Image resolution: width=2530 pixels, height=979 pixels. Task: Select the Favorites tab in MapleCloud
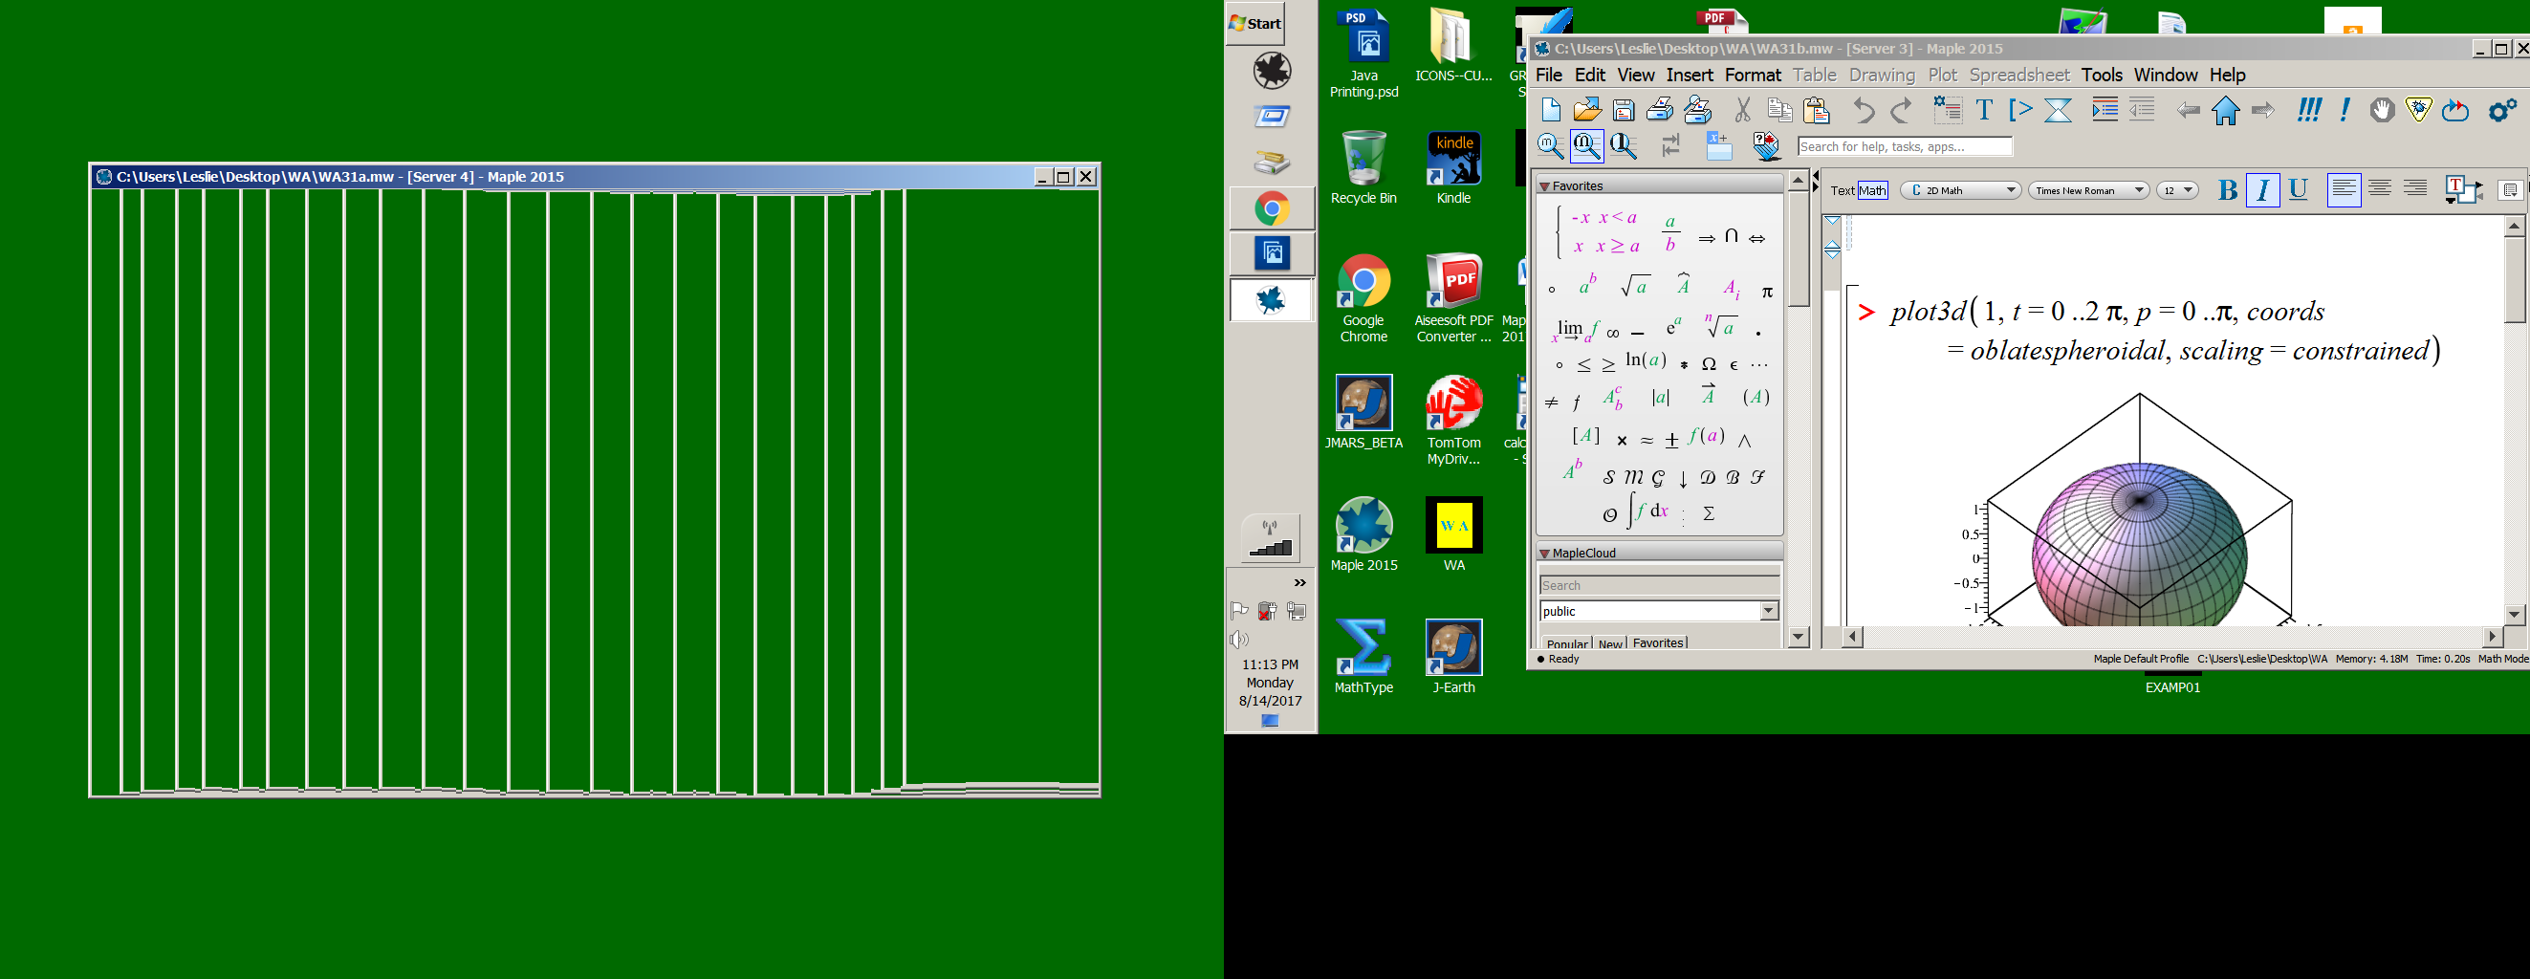[x=1658, y=643]
